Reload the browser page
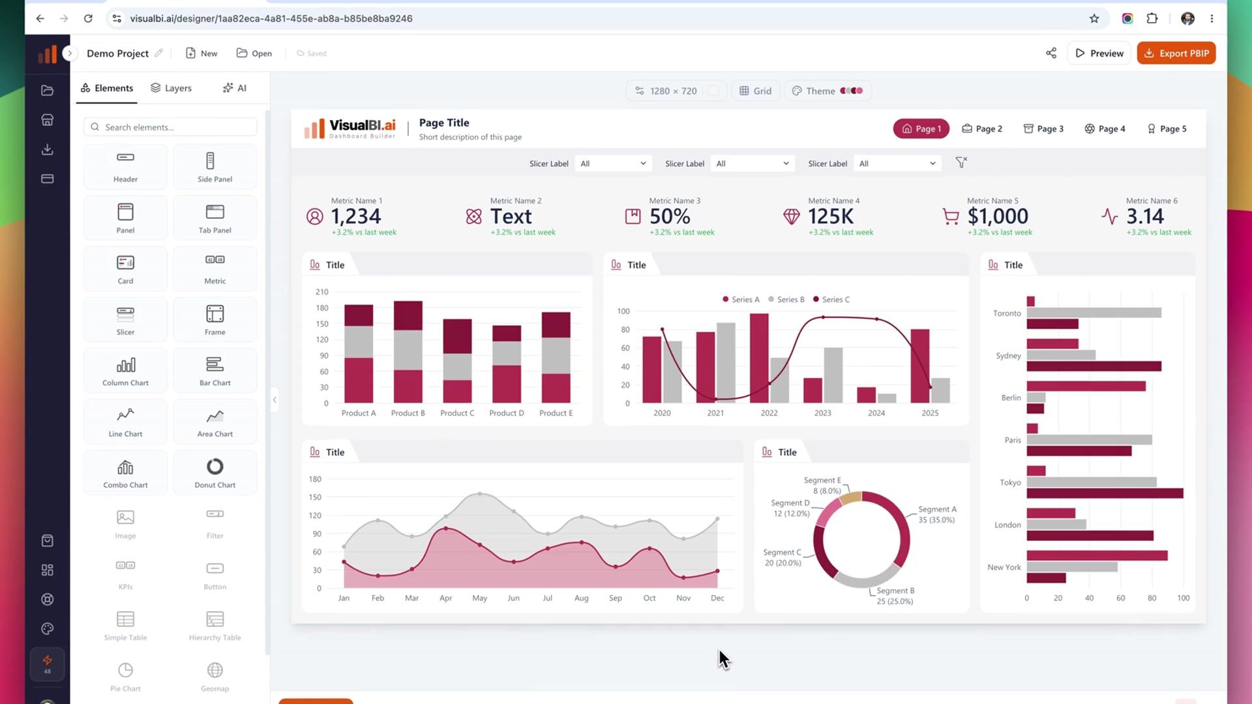Screen dimensions: 1252x704 (x=88, y=18)
